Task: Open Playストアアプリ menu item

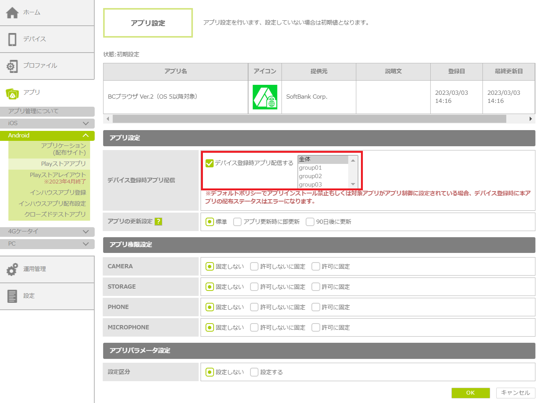Action: click(x=63, y=164)
